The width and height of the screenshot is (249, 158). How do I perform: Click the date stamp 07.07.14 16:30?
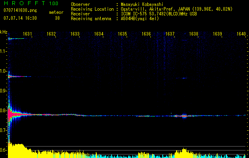click(x=20, y=18)
